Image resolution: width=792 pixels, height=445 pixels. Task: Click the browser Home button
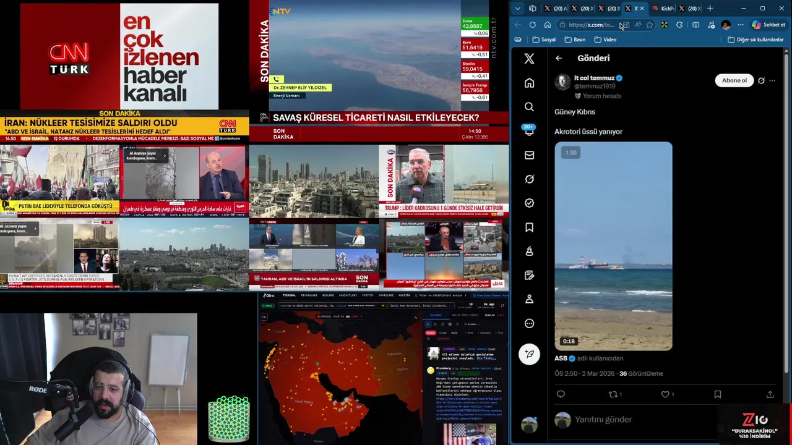(x=548, y=25)
